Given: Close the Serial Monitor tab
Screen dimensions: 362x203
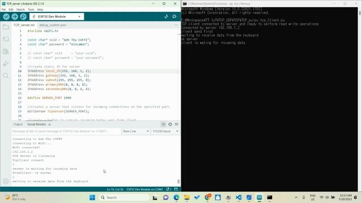Looking at the screenshot, I should pyautogui.click(x=49, y=125).
